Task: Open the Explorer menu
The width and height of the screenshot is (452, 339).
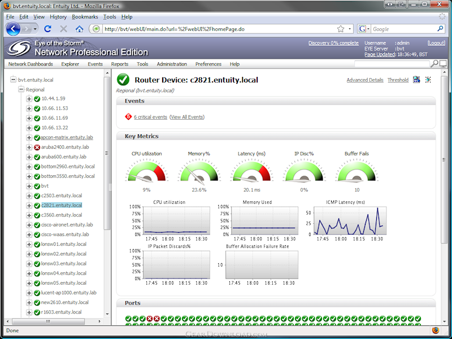Action: click(x=70, y=64)
